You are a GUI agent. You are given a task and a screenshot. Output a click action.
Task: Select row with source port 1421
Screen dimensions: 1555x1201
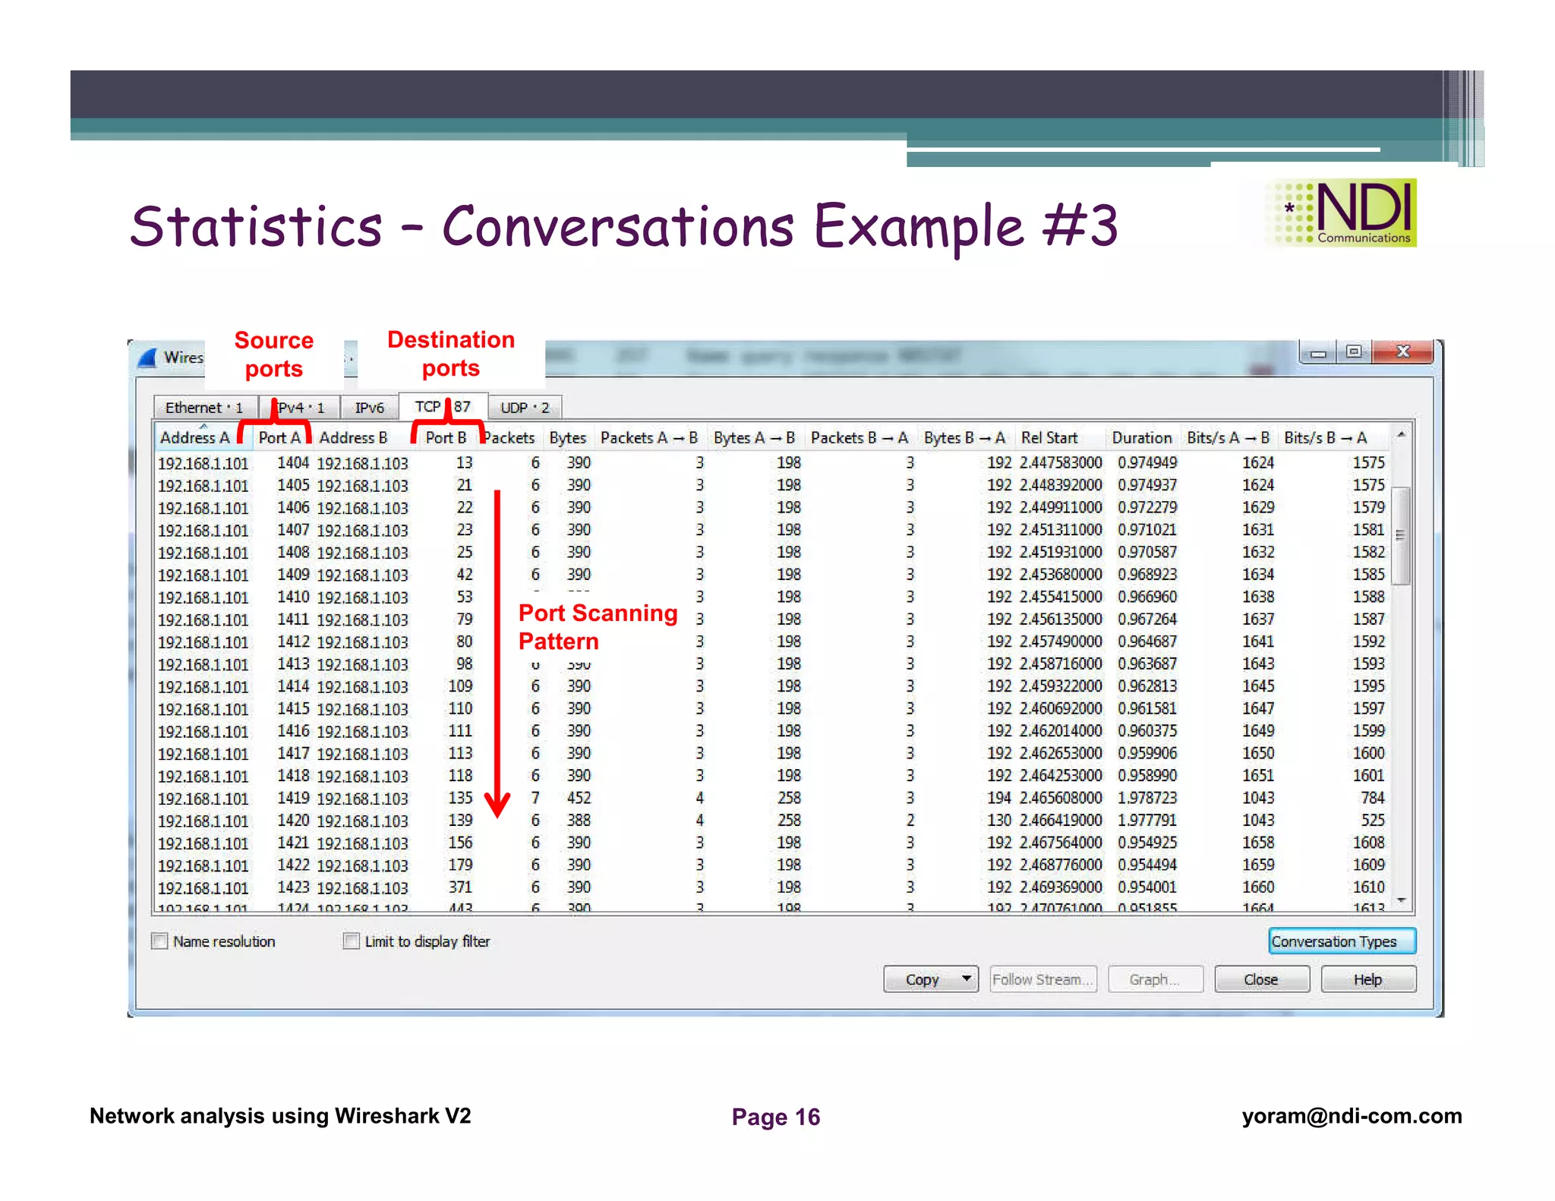tap(771, 843)
